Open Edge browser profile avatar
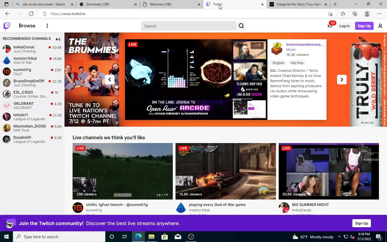Image resolution: width=387 pixels, height=242 pixels. (x=367, y=14)
